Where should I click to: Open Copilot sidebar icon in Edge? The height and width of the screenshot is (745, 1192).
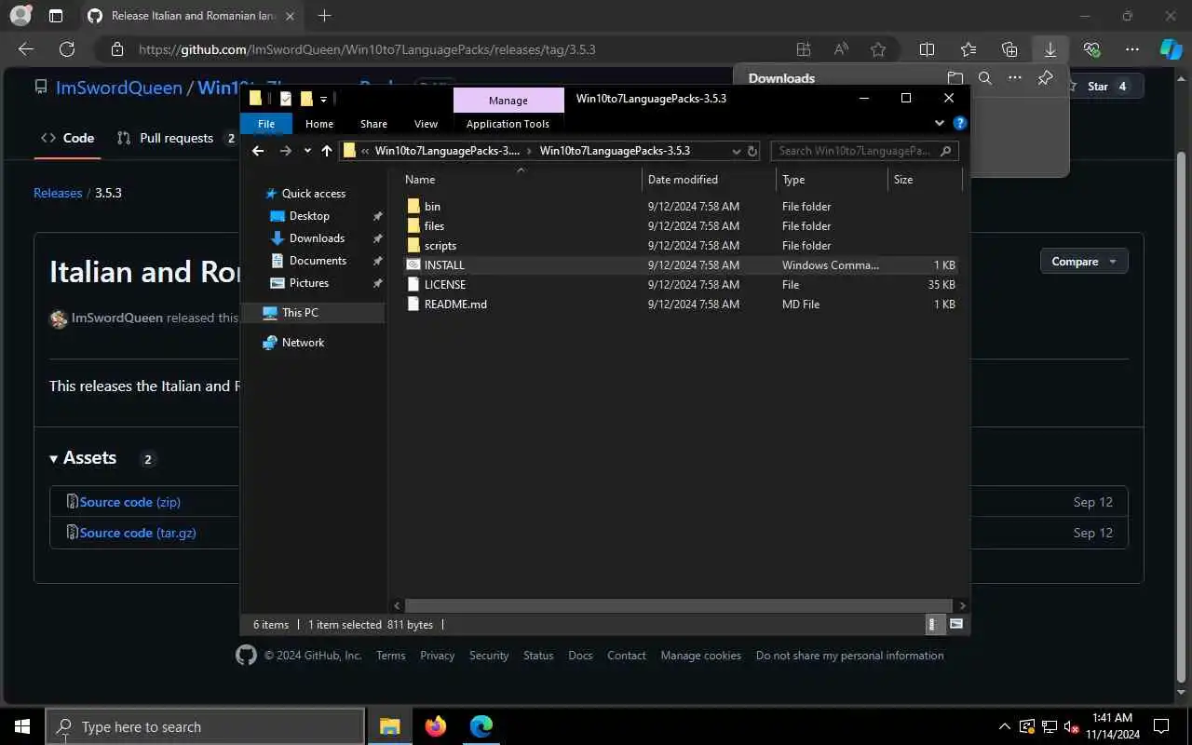point(1171,49)
